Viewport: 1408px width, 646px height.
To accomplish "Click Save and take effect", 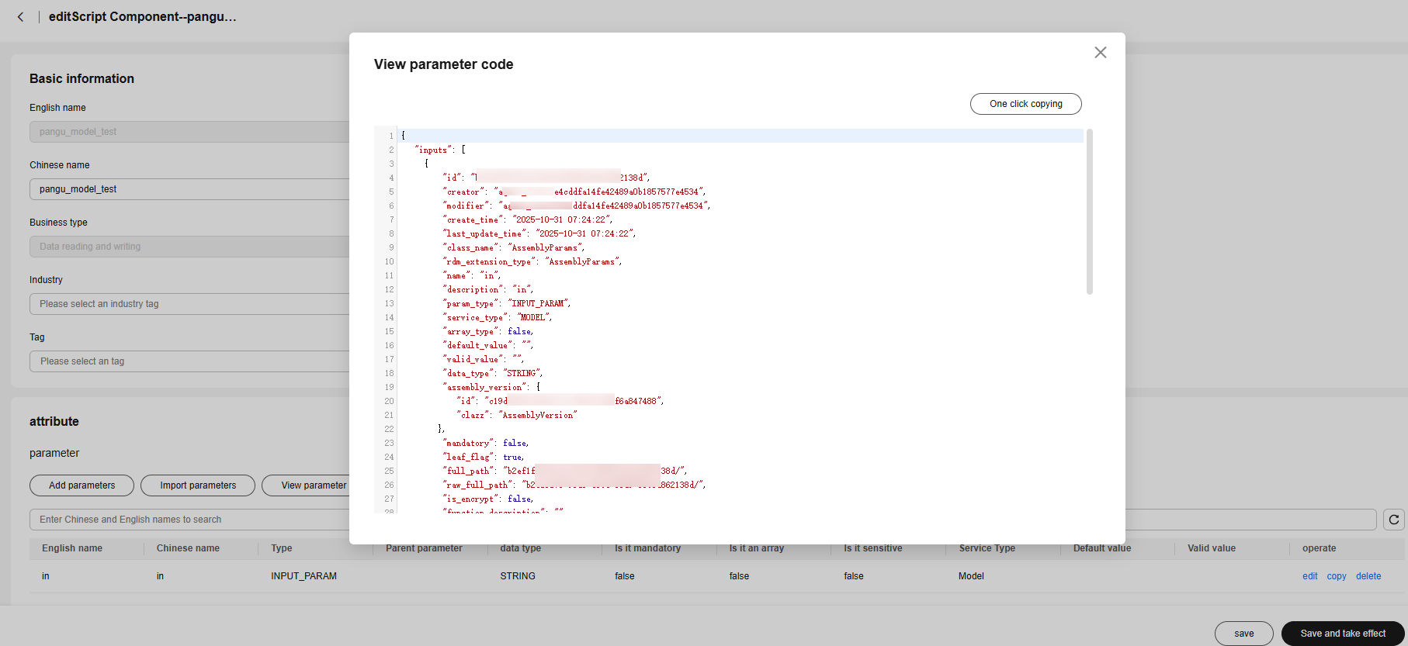I will click(1342, 634).
